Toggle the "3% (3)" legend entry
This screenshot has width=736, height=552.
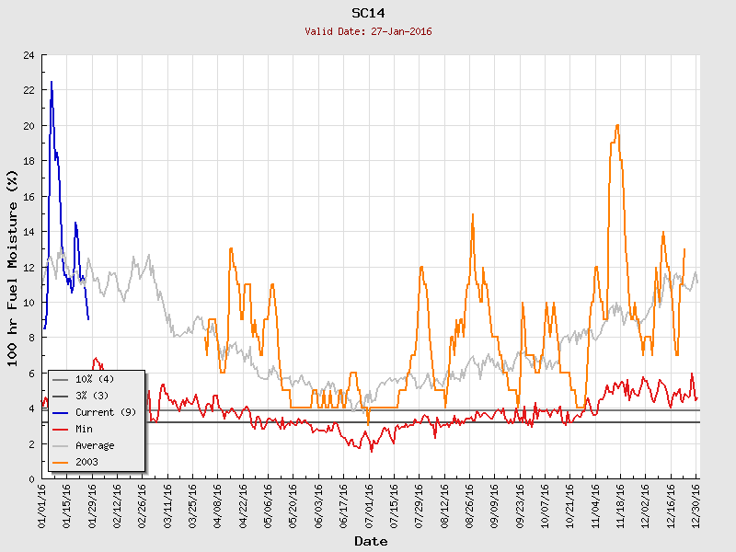pyautogui.click(x=91, y=396)
